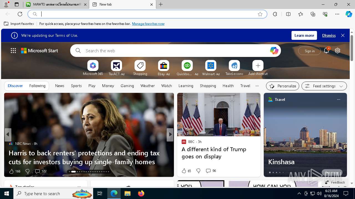Open Walmart shortcut
This screenshot has width=355, height=199.
click(211, 68)
